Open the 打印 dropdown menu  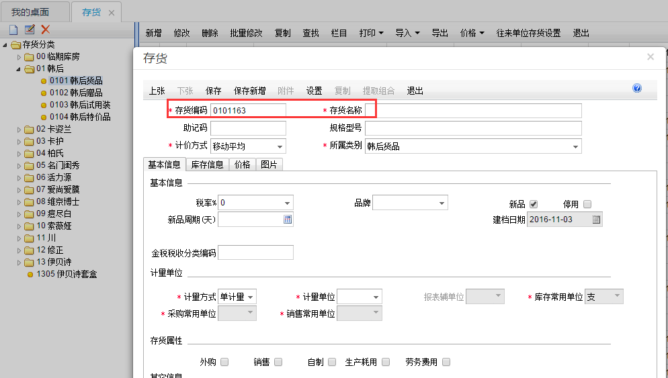point(371,33)
